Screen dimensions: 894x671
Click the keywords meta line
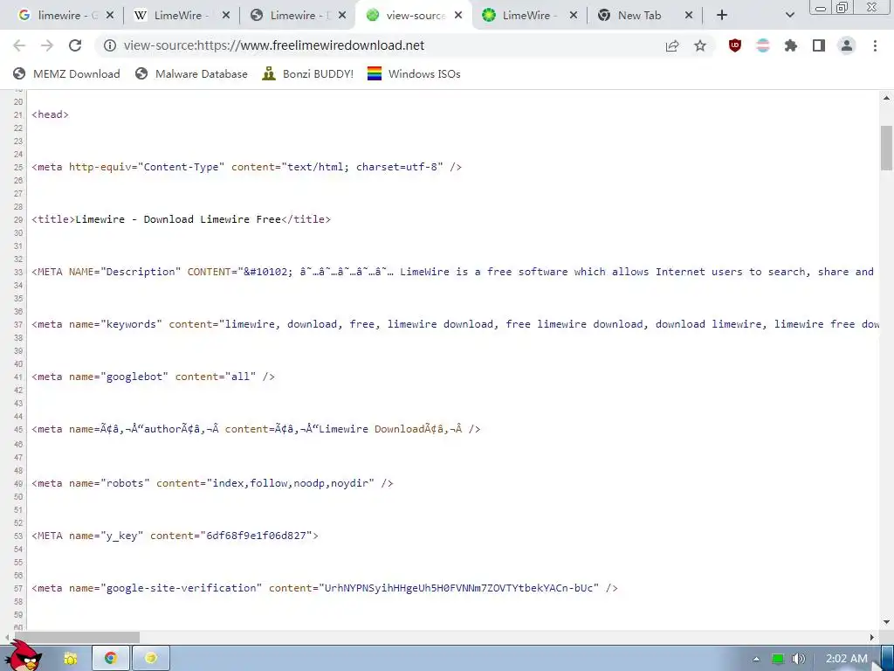tap(455, 324)
